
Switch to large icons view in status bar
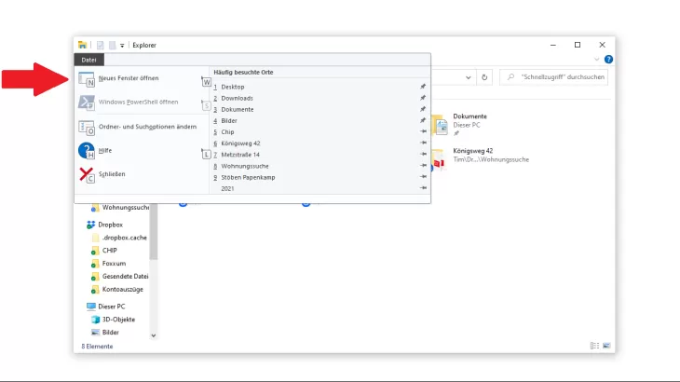pyautogui.click(x=607, y=346)
